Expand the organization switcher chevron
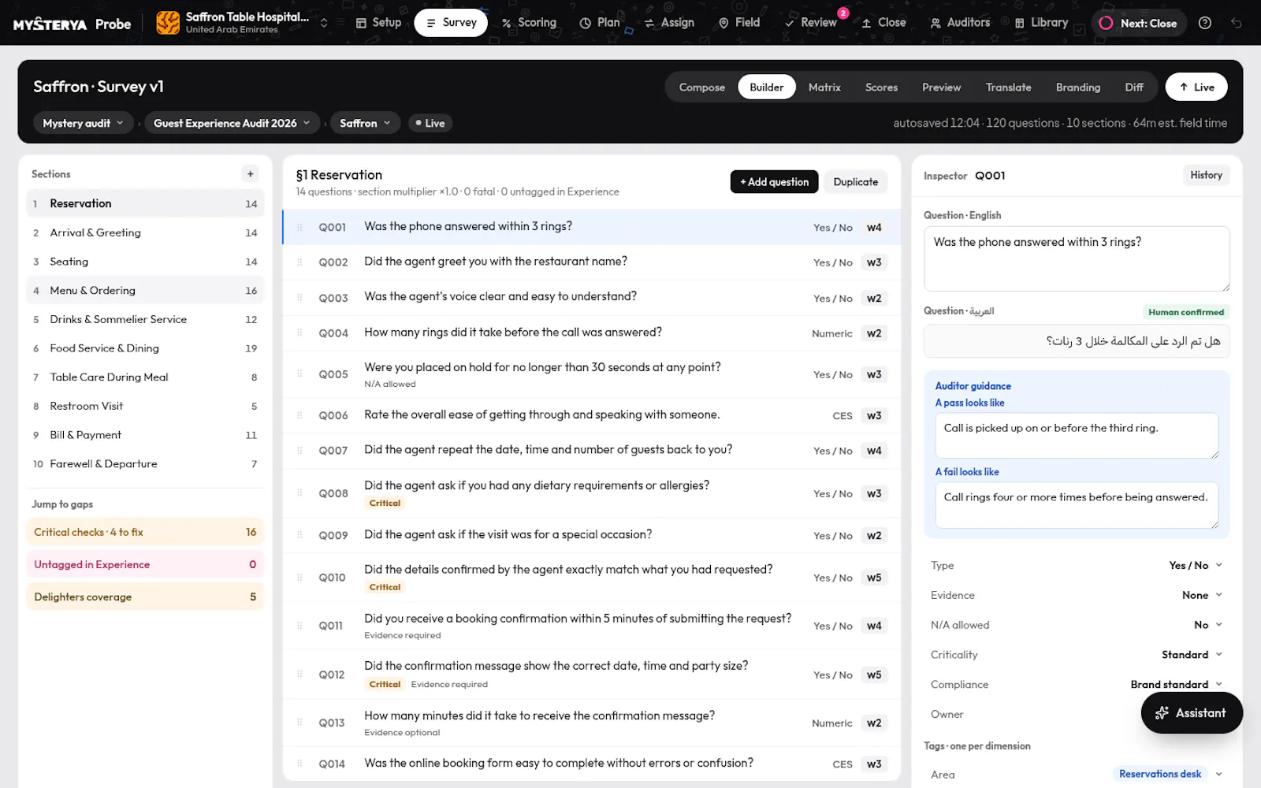The height and width of the screenshot is (788, 1261). [x=324, y=23]
